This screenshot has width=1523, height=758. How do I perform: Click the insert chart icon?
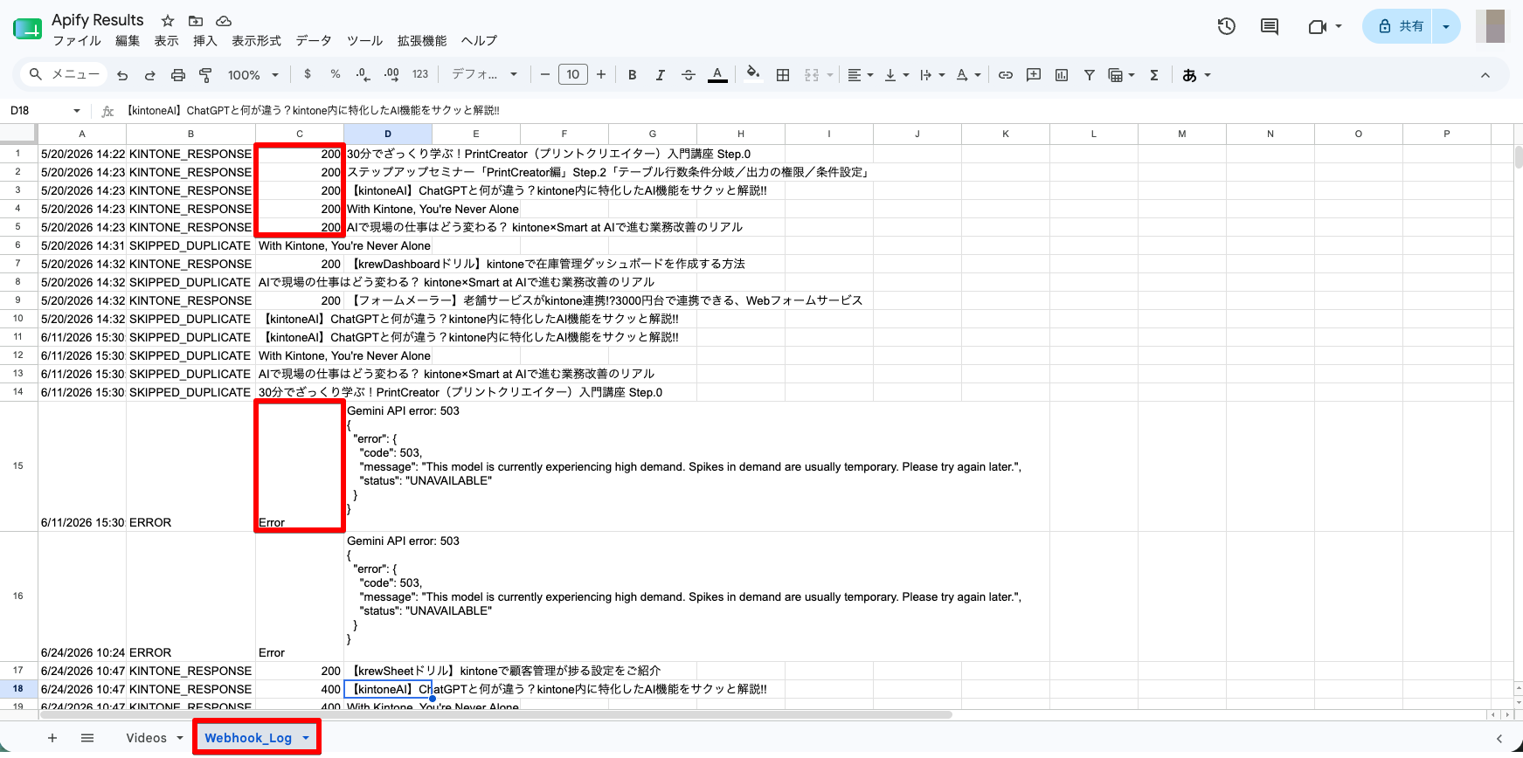(1062, 75)
